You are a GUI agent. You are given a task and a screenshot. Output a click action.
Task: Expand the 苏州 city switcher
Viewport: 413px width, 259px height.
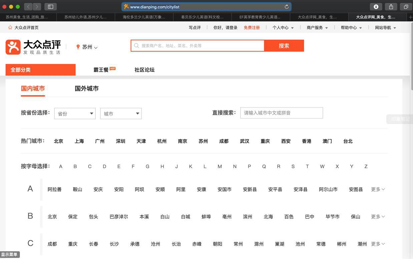pos(90,47)
